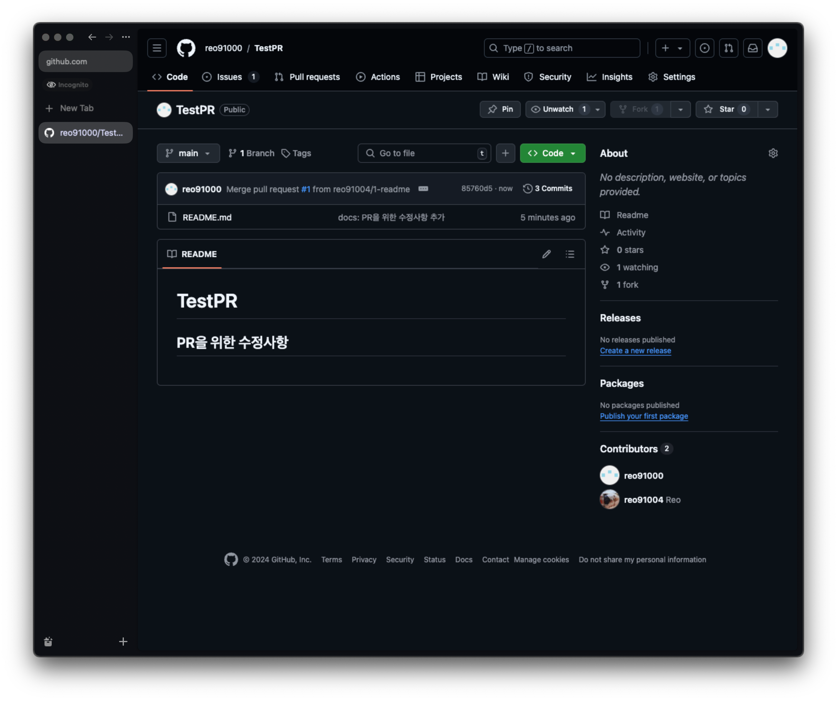Show README outline list icon

click(569, 254)
